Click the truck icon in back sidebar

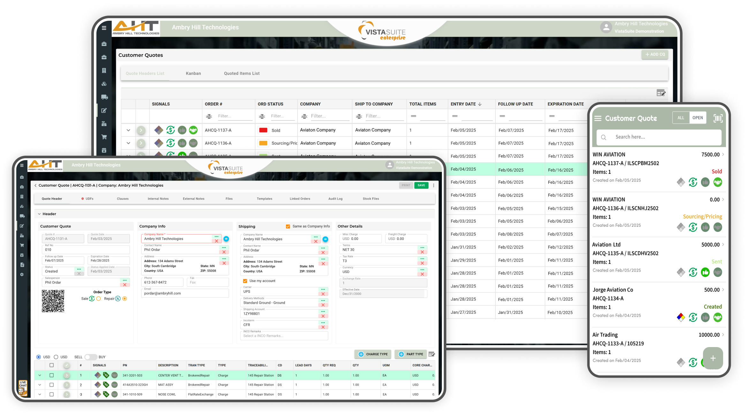[x=104, y=97]
